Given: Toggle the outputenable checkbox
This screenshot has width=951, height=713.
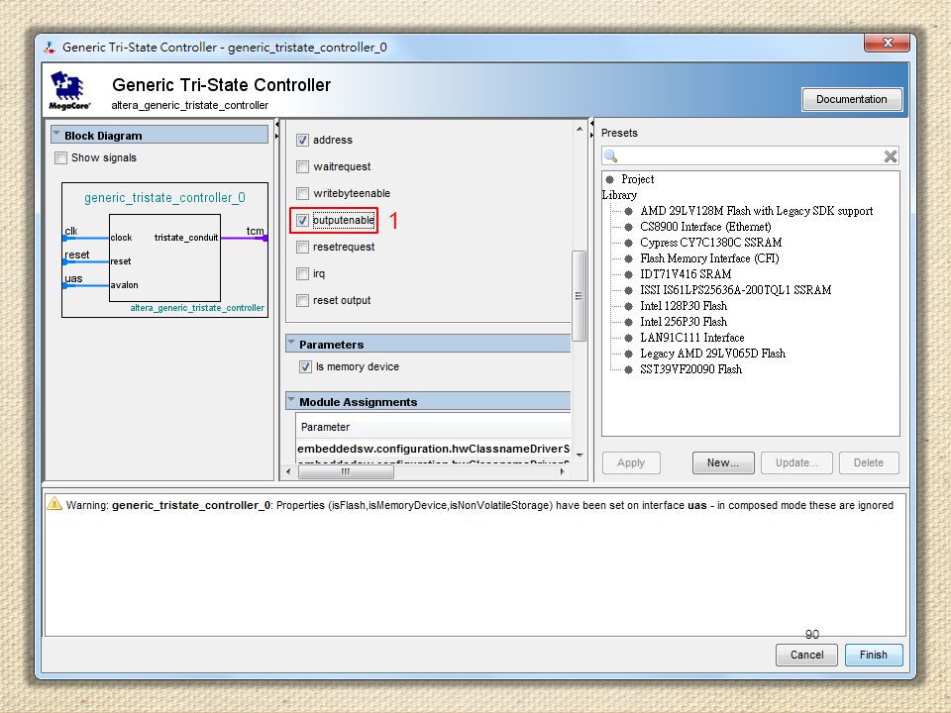Looking at the screenshot, I should coord(303,220).
